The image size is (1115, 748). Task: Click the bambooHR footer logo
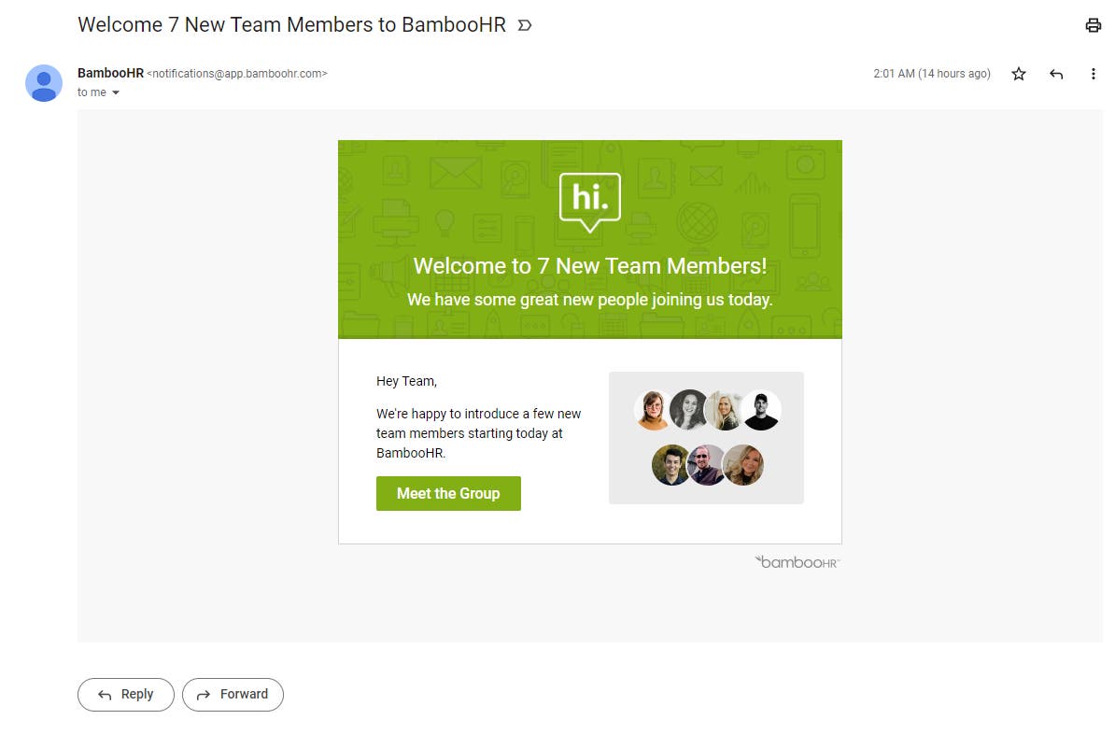pyautogui.click(x=797, y=562)
